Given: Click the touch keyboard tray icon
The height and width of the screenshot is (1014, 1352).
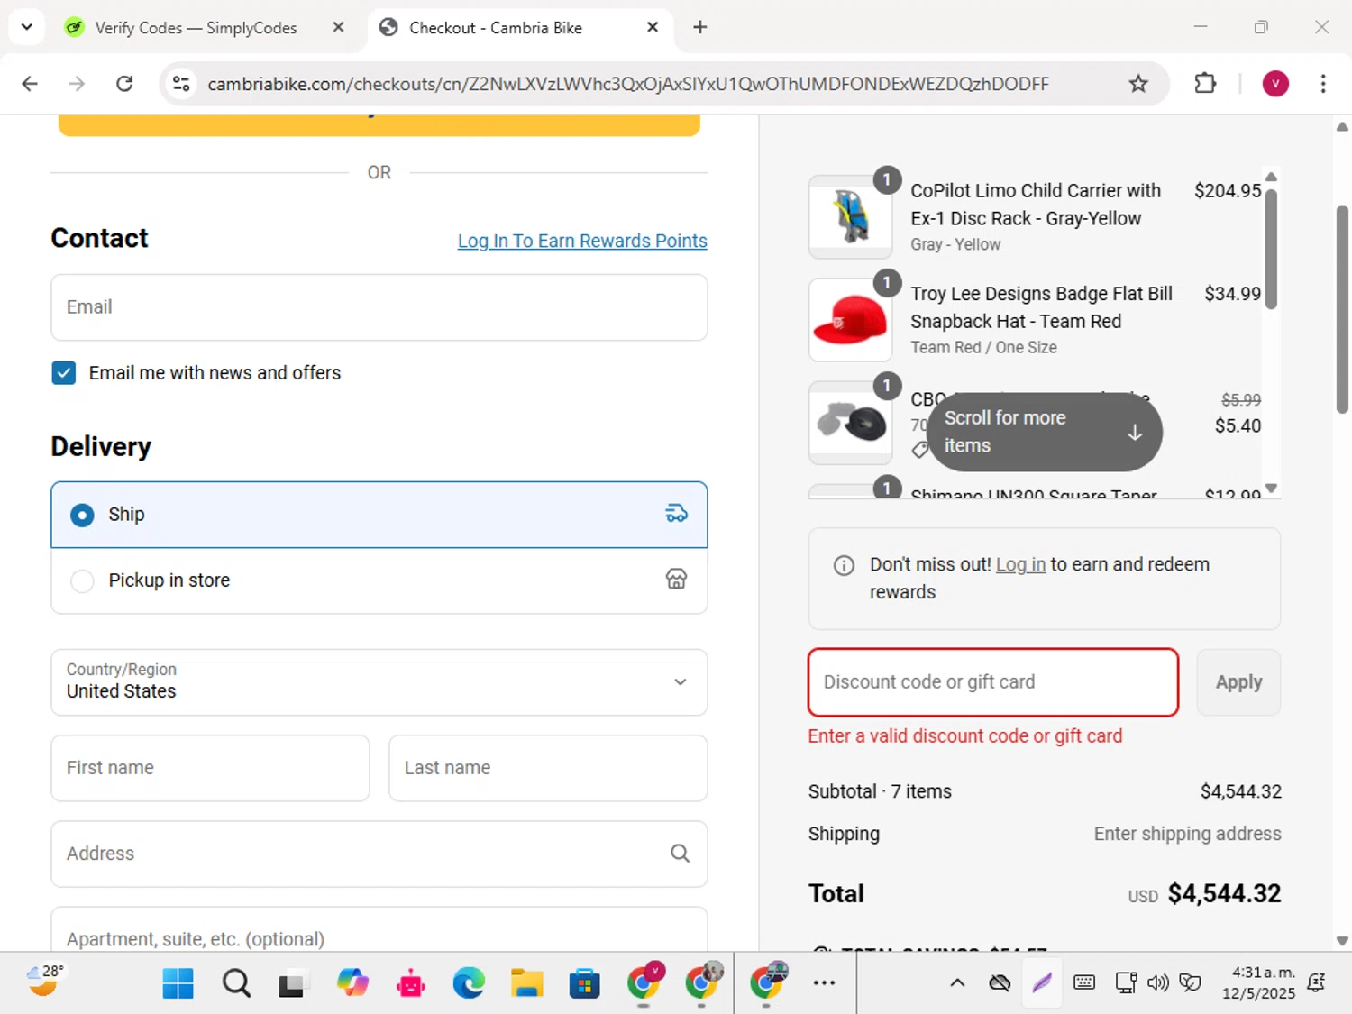Looking at the screenshot, I should [x=1084, y=983].
